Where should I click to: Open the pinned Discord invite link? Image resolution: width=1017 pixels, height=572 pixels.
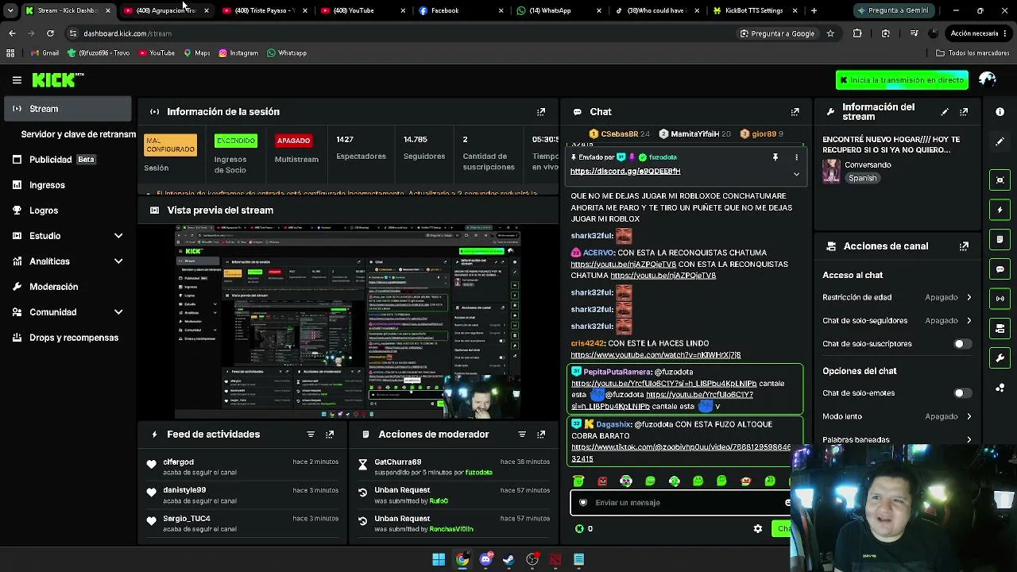coord(625,172)
